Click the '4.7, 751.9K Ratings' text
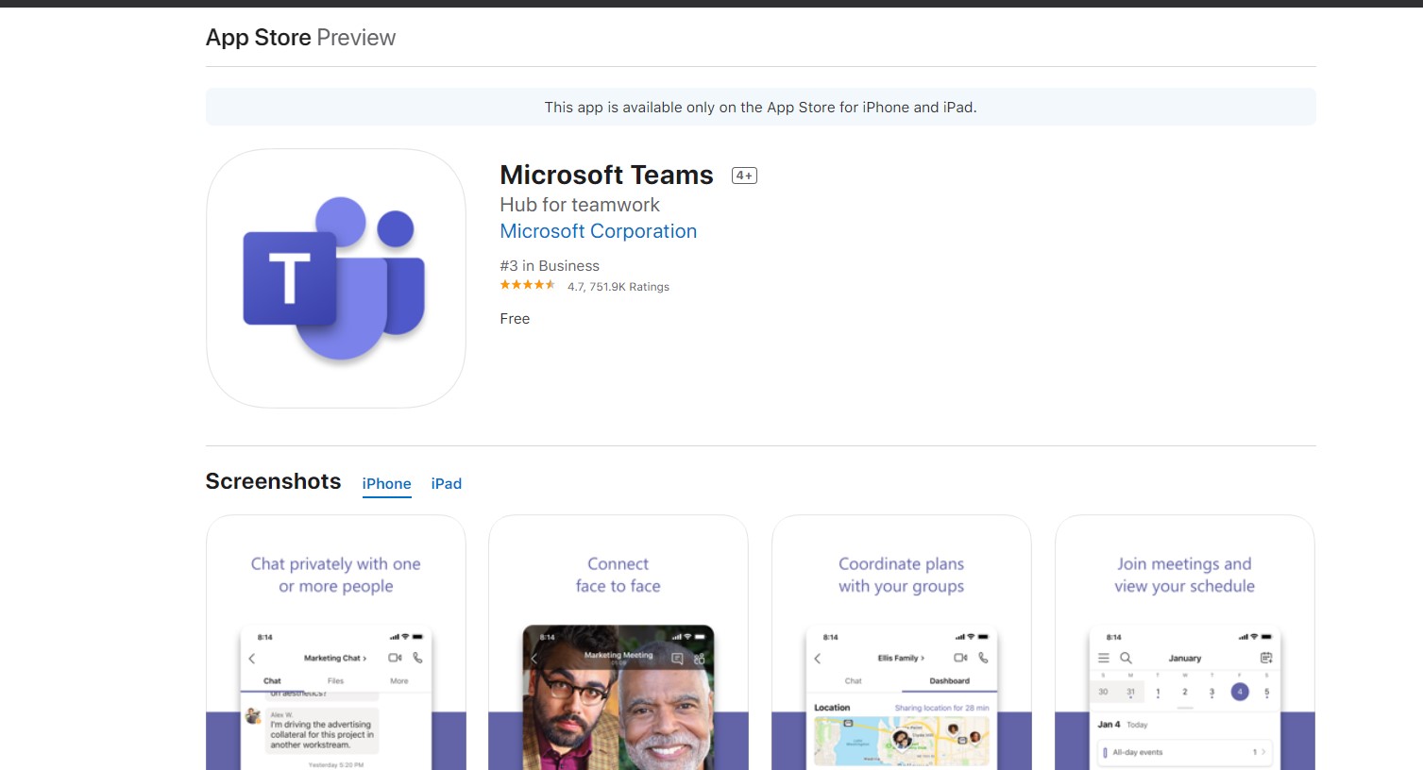Screen dimensions: 1423x770 [618, 287]
